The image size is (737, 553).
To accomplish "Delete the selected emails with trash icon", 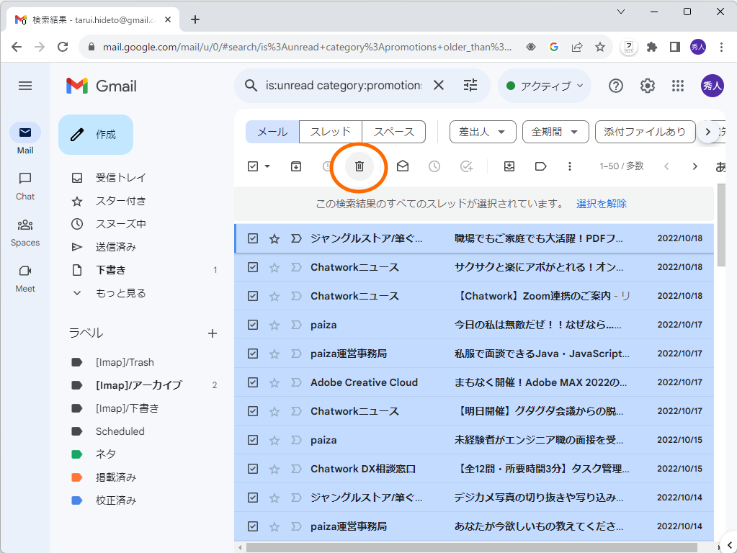I will [x=358, y=166].
